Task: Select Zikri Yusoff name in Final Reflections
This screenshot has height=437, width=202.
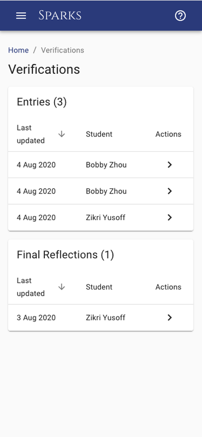Action: [105, 317]
